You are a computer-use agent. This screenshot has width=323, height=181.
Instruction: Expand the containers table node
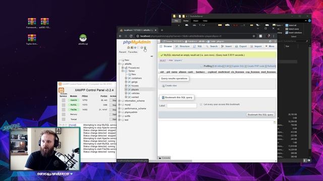tap(126, 78)
